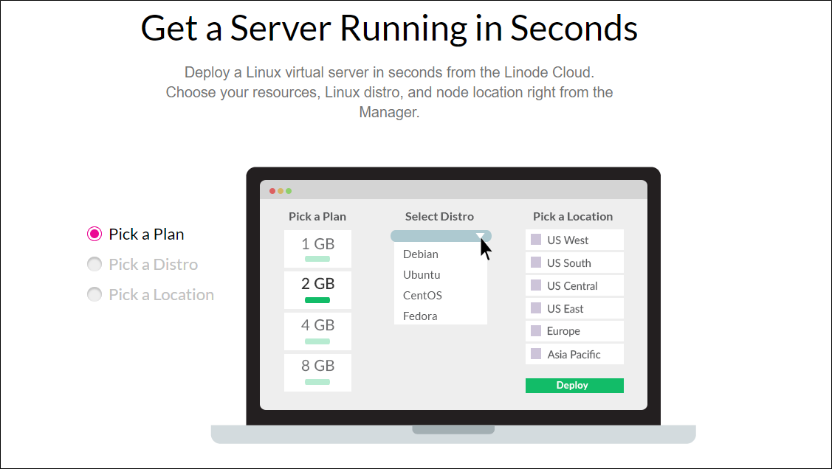Image resolution: width=832 pixels, height=469 pixels.
Task: Pick CentOS from the distro options
Action: click(x=422, y=295)
